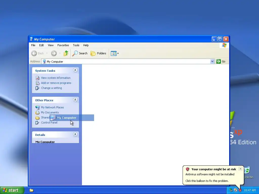Screen dimensions: 259x194
Task: Click the Add or remove programs icon
Action: pyautogui.click(x=37, y=83)
